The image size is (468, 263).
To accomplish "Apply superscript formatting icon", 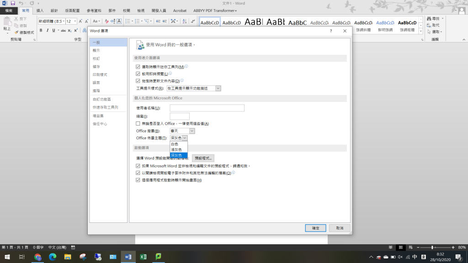I will pos(76,31).
